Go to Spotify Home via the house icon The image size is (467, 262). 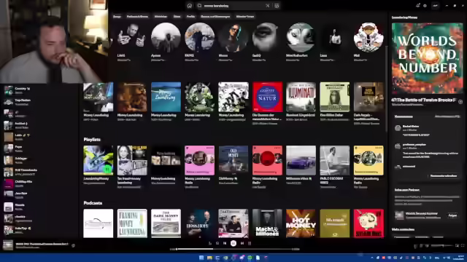[x=190, y=6]
